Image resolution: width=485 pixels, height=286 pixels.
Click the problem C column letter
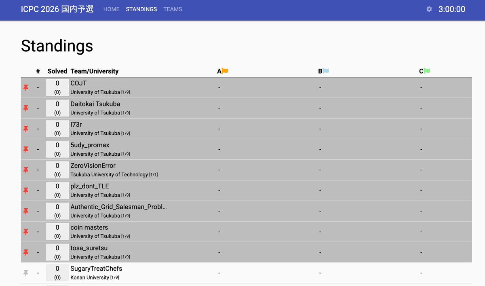pyautogui.click(x=421, y=71)
